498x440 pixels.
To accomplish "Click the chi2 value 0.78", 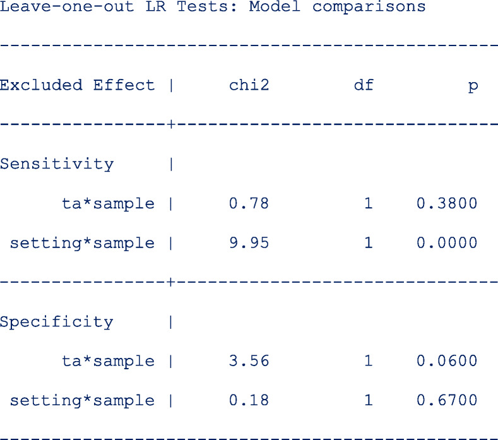I will [x=249, y=203].
